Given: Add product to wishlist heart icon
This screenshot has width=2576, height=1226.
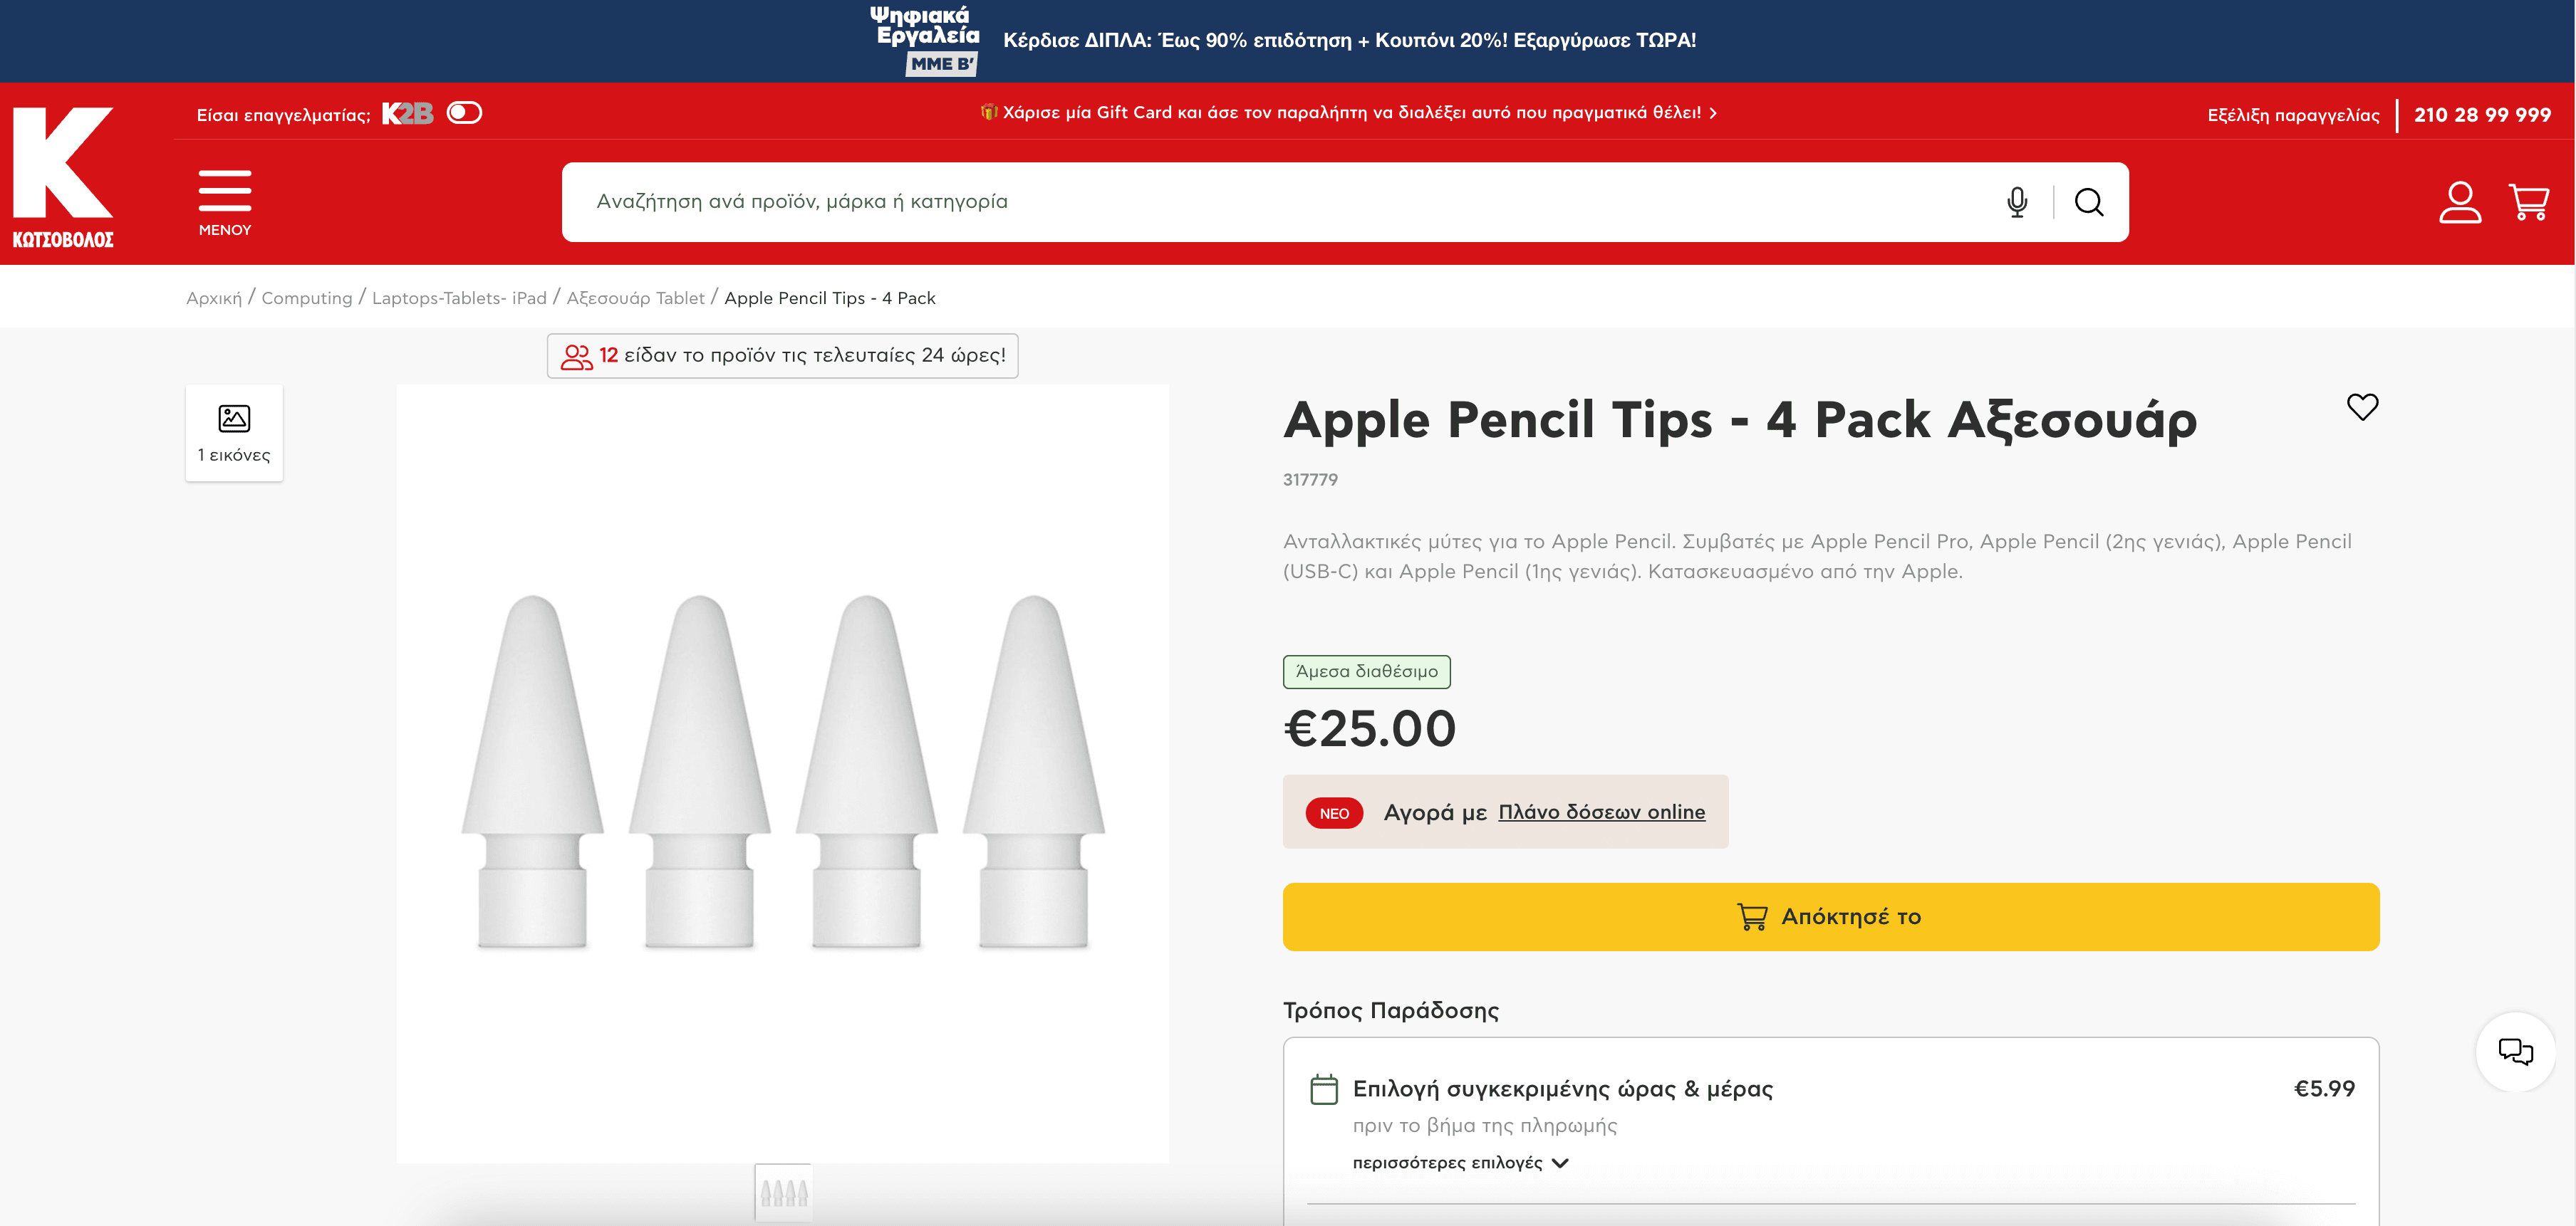Looking at the screenshot, I should (x=2362, y=407).
